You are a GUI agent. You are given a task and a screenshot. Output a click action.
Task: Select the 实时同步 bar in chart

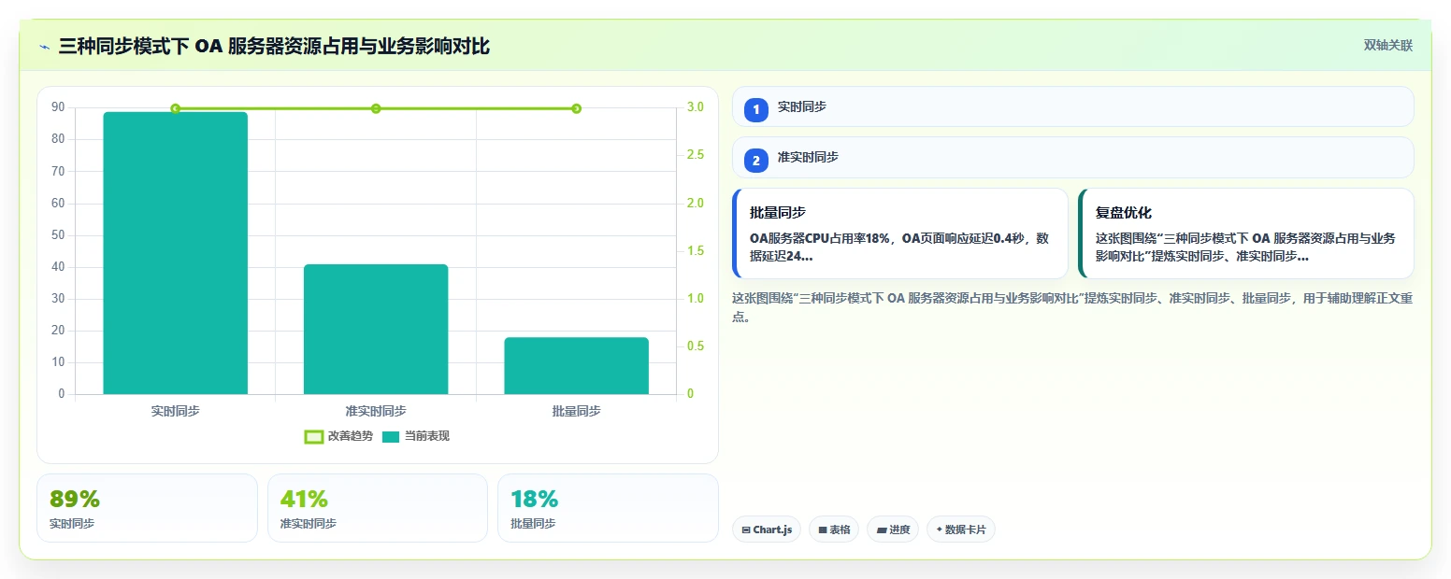(175, 253)
